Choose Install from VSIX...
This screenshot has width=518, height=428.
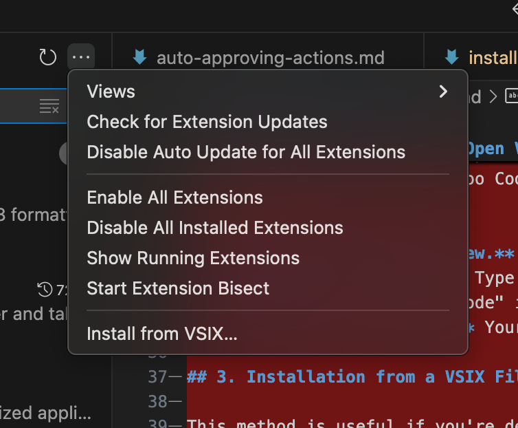pos(162,334)
